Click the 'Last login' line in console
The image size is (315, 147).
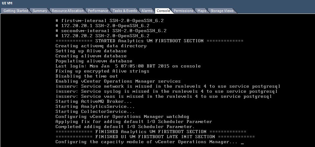click(x=128, y=66)
